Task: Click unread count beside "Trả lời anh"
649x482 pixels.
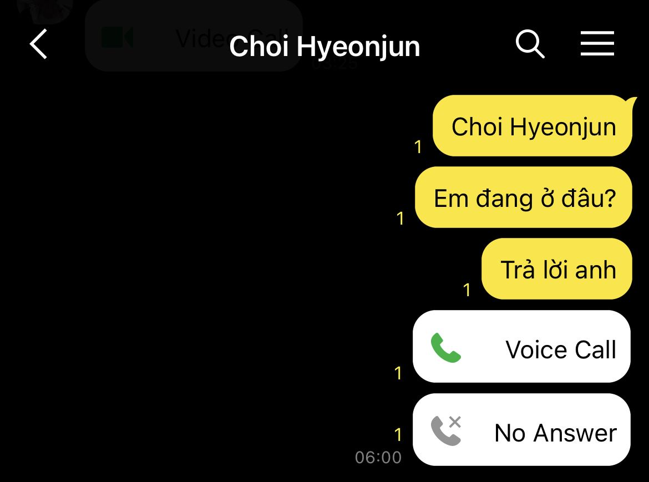Action: click(x=467, y=290)
